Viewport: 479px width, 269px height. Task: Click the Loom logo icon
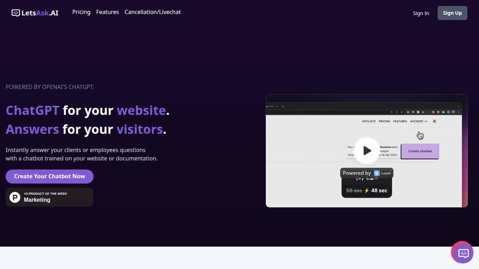pos(376,173)
